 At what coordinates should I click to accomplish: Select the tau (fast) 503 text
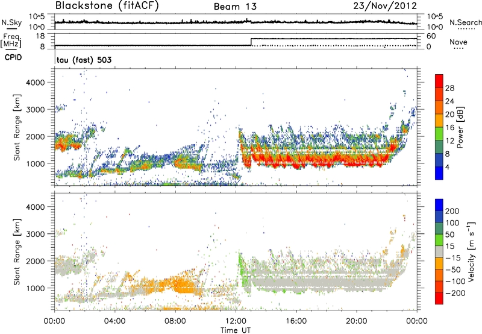84,60
